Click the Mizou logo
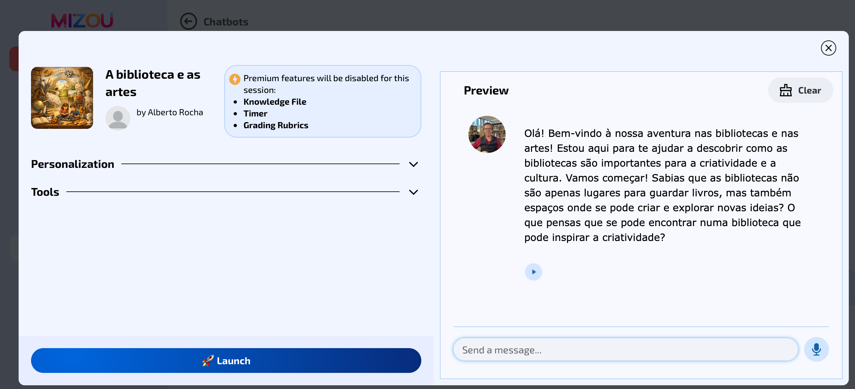Image resolution: width=855 pixels, height=389 pixels. tap(82, 20)
